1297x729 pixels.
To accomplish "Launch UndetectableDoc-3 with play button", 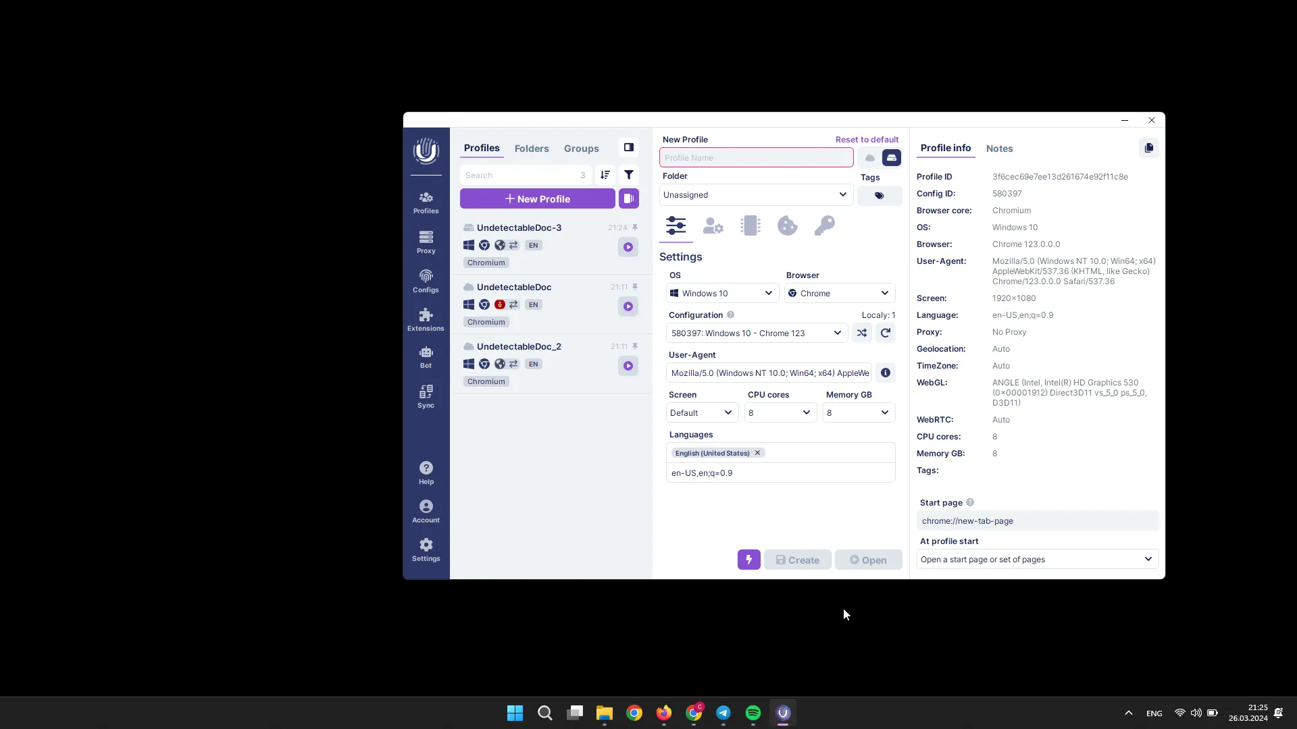I will [628, 247].
